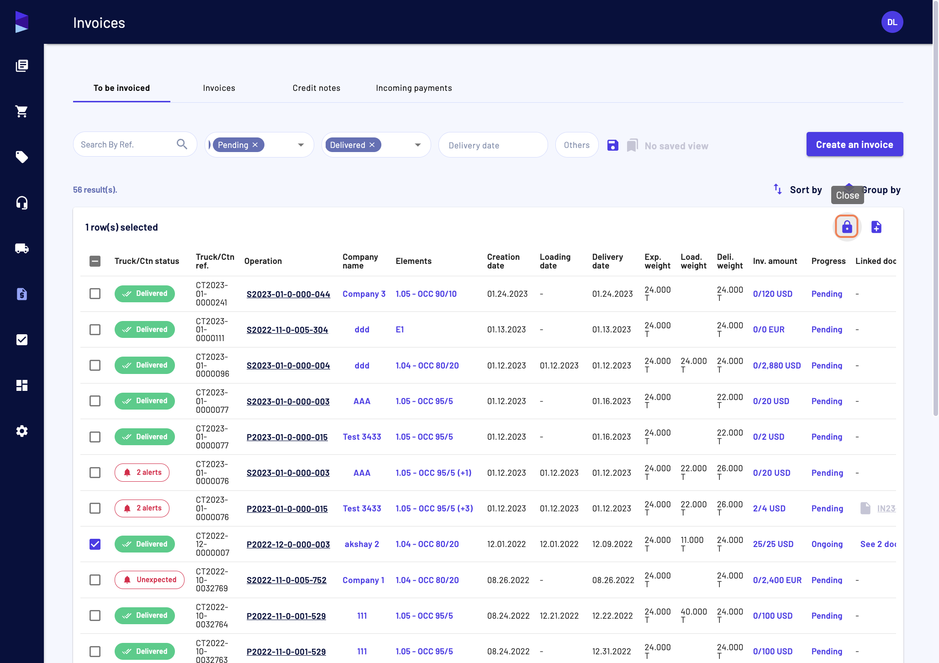Open the truck logistics sidebar icon
Screen dimensions: 939x663
[22, 248]
